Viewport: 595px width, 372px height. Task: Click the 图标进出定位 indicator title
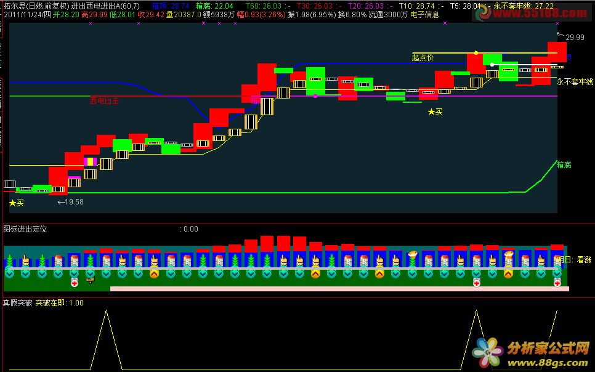pos(25,229)
